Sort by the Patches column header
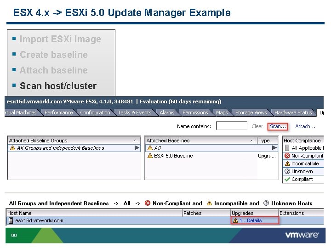331x248 pixels. pos(206,213)
